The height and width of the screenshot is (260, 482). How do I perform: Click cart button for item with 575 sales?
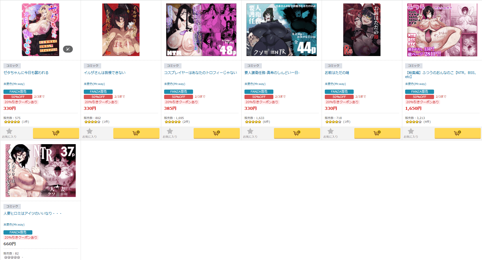coord(56,133)
